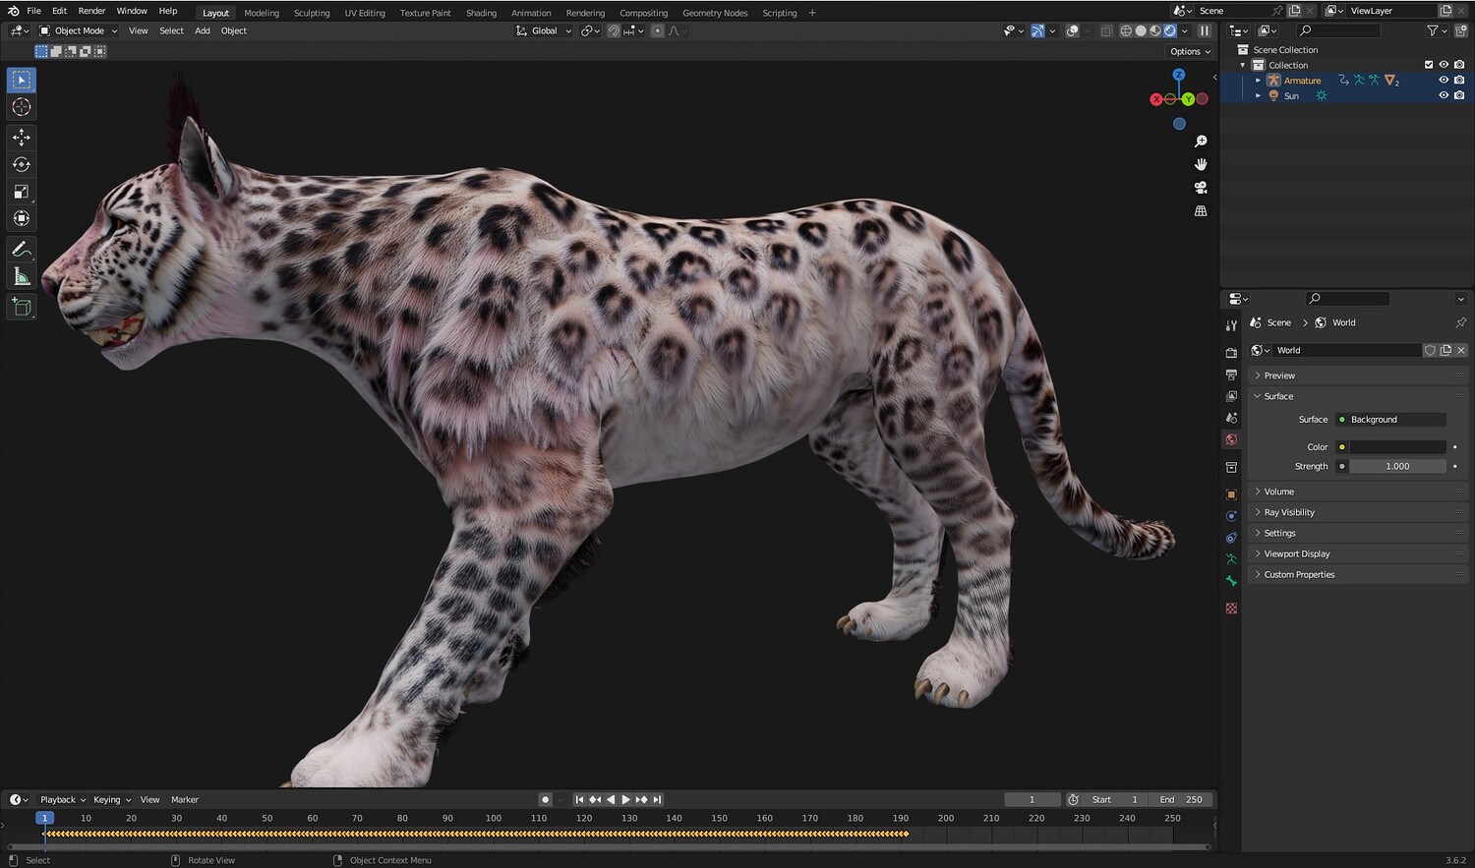
Task: Expand the Volume panel
Action: pyautogui.click(x=1278, y=492)
